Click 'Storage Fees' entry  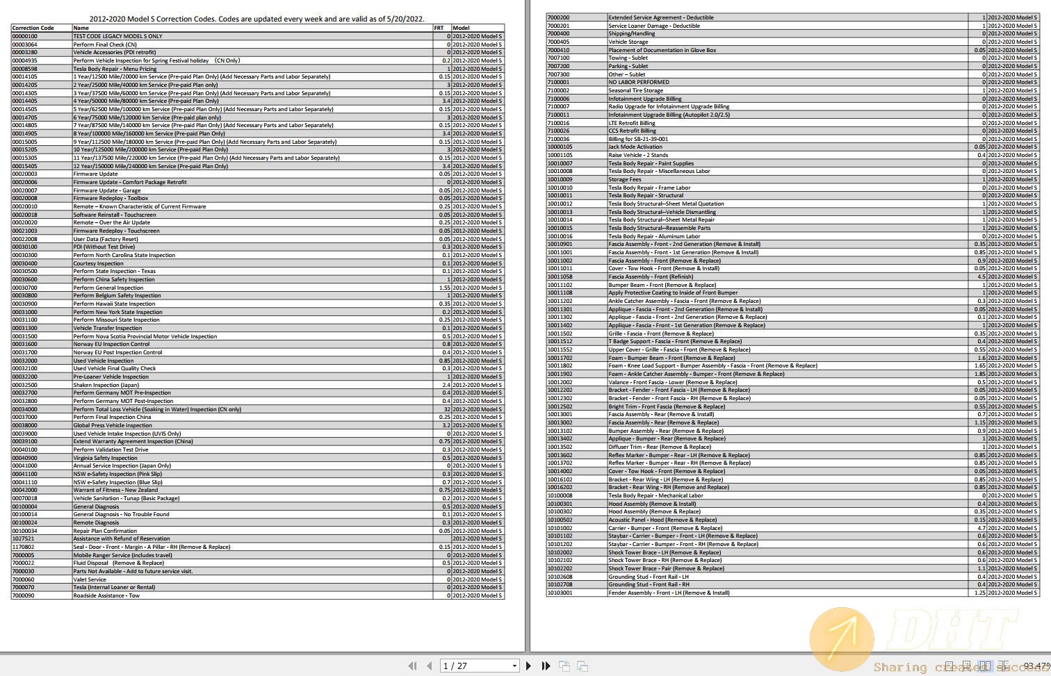point(625,179)
